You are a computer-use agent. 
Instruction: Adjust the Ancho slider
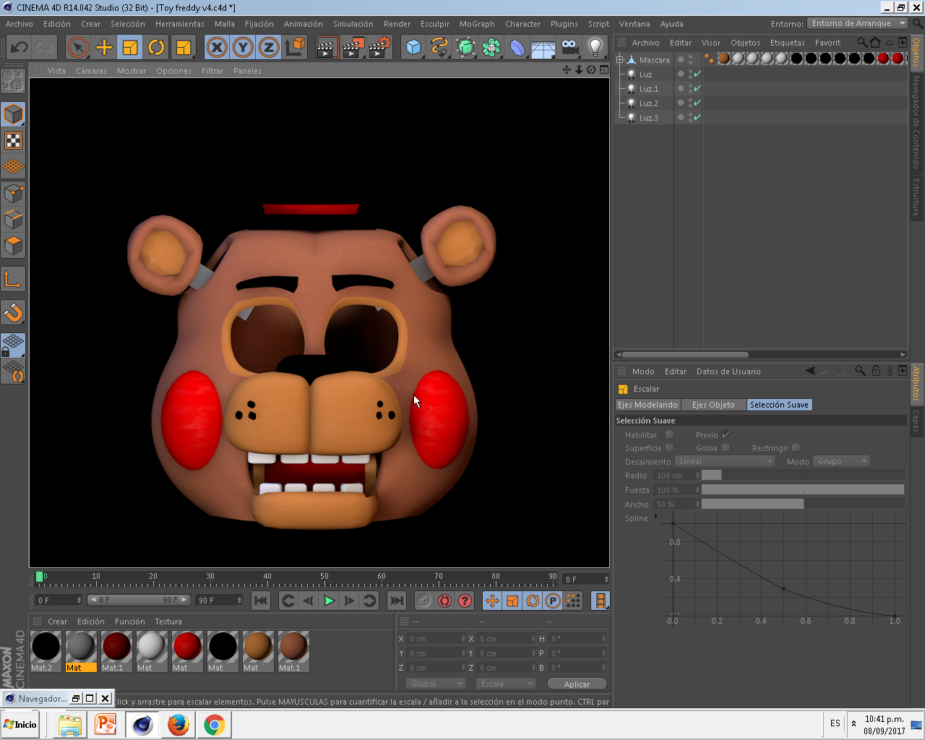(x=803, y=504)
